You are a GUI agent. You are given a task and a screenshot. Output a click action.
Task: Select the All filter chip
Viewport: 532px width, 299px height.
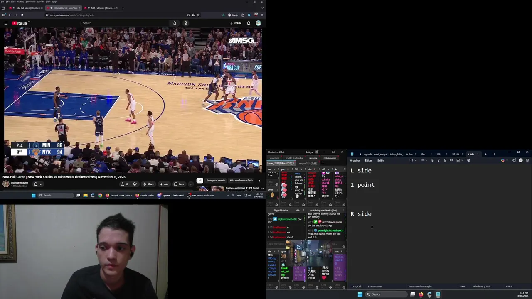pyautogui.click(x=200, y=181)
